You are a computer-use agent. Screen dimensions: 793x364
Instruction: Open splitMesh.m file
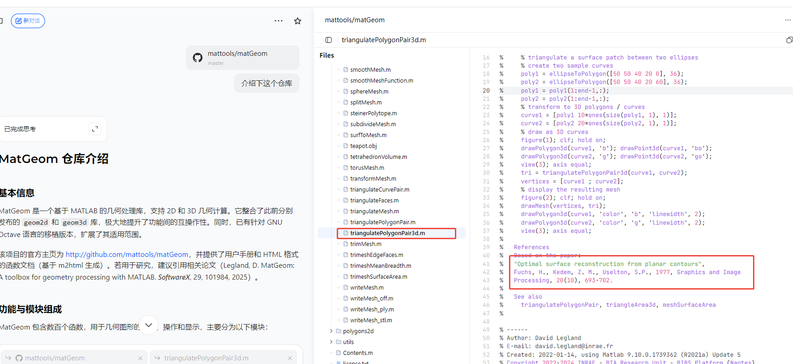[x=366, y=102]
